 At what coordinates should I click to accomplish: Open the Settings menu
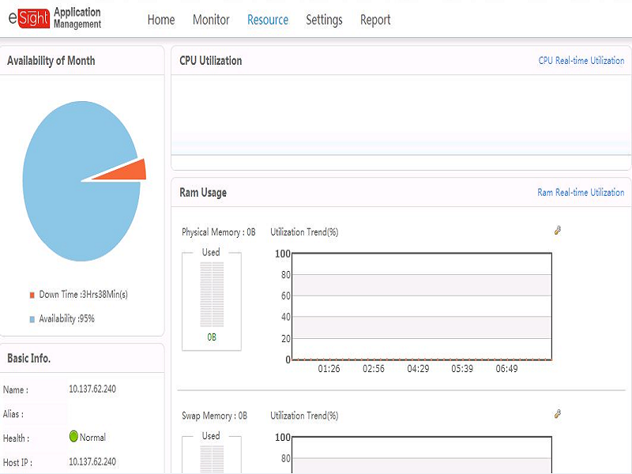click(x=324, y=20)
